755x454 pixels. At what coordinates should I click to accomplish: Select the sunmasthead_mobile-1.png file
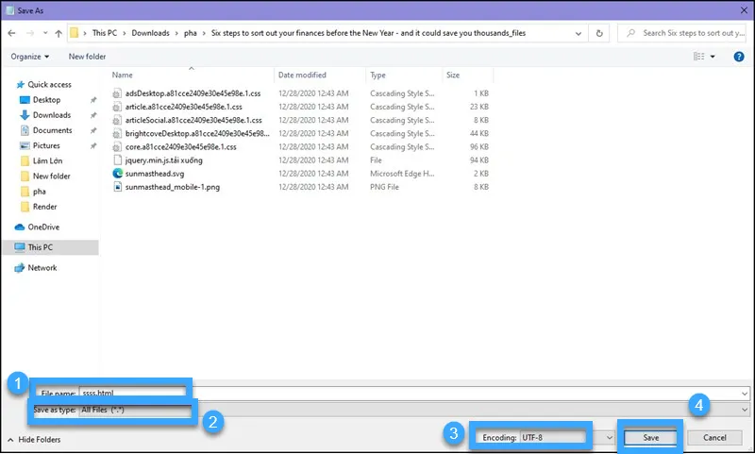pyautogui.click(x=173, y=187)
